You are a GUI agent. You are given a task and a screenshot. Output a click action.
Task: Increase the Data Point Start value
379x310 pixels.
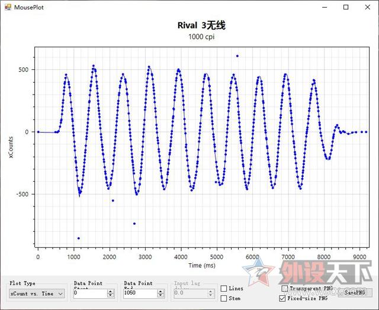111,292
